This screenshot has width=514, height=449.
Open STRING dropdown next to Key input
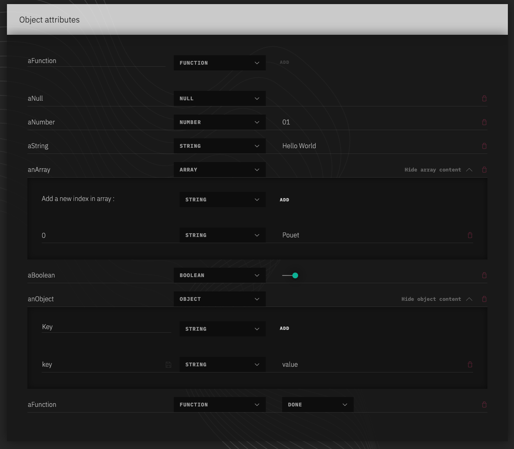tap(222, 329)
